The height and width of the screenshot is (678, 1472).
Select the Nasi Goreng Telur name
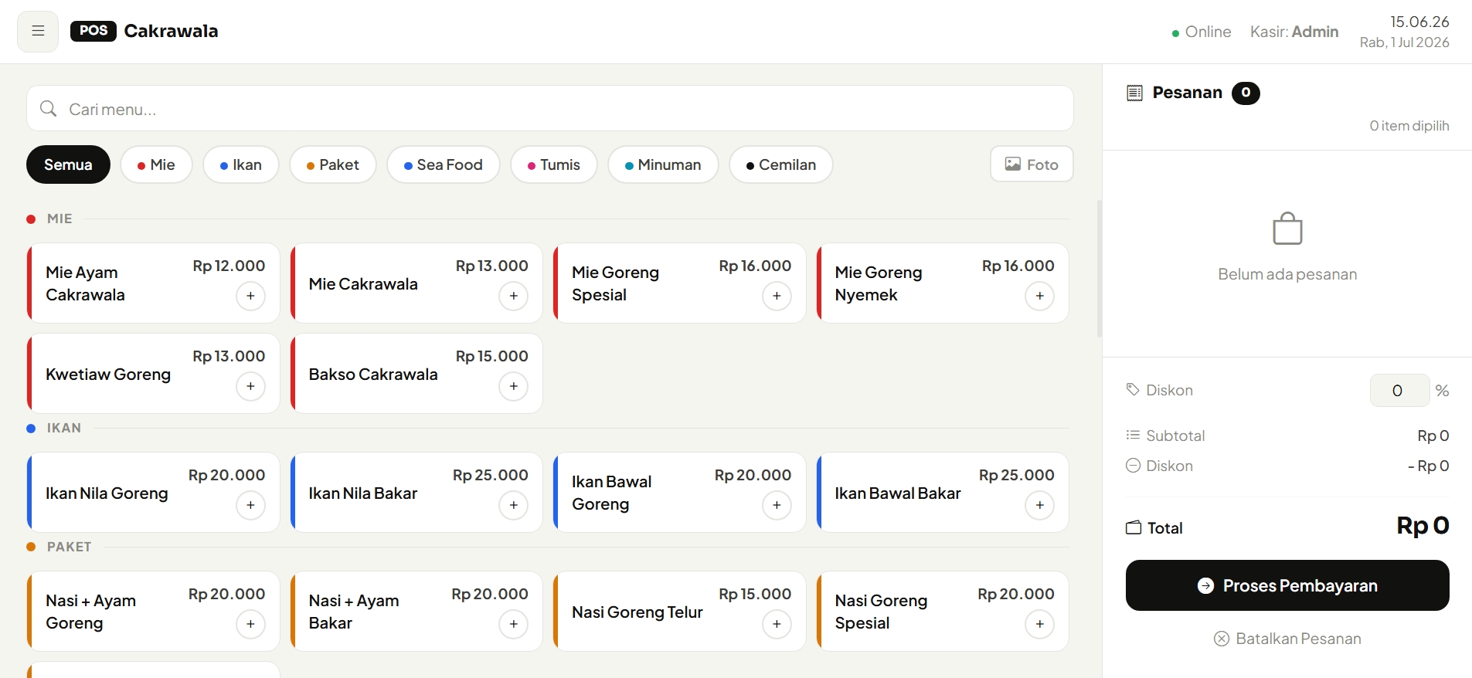pos(637,612)
